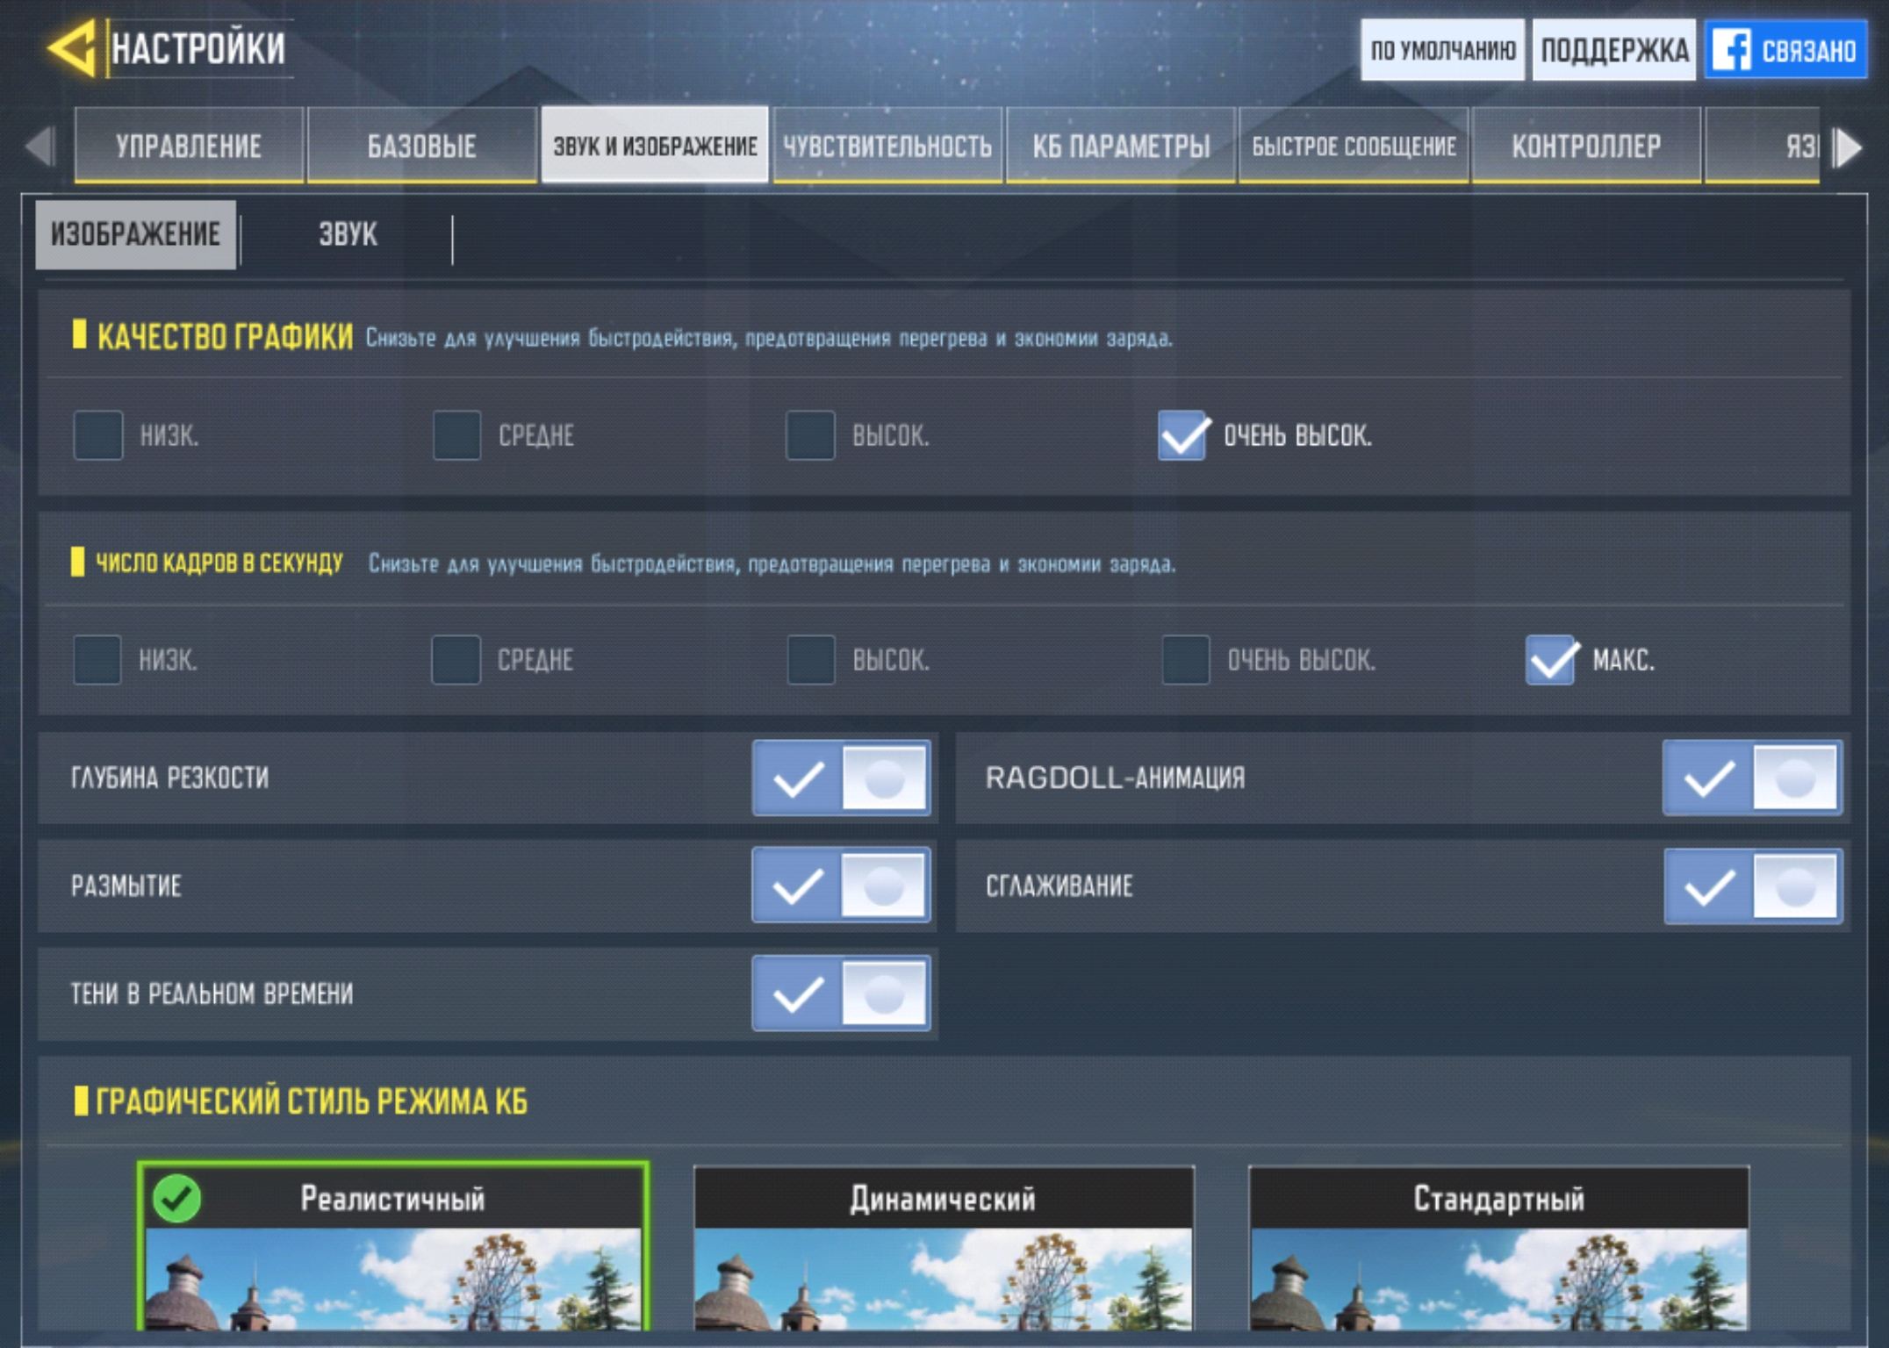The height and width of the screenshot is (1348, 1889).
Task: Toggle Ragdoll-анимация switch off
Action: pyautogui.click(x=1752, y=778)
